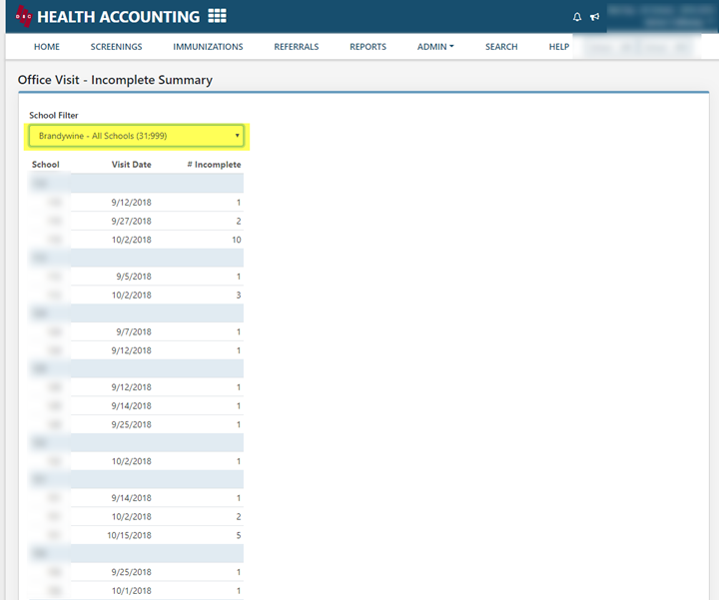Click the DSC logo icon
The height and width of the screenshot is (600, 719).
23,16
